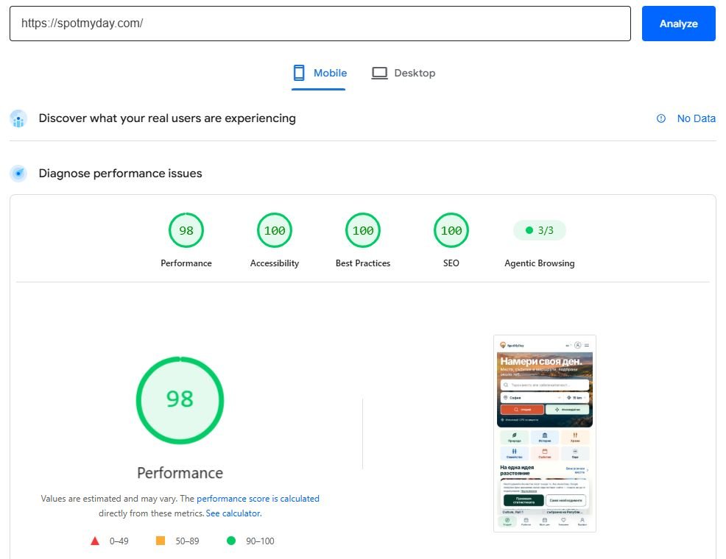726x559 pixels.
Task: Click the info icon beside No Data
Action: tap(660, 118)
